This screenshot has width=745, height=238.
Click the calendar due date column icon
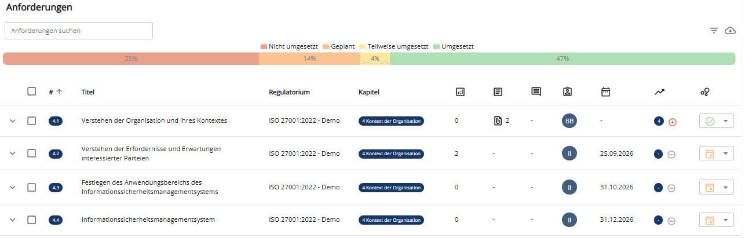(x=605, y=91)
